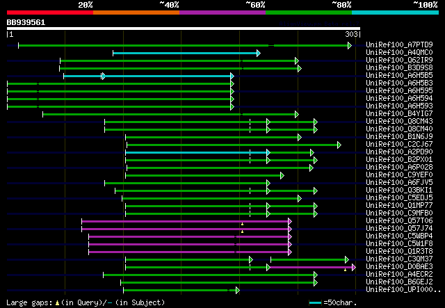Screen dimensions: 445x308
Task: Open hit UniRef100_C5WBP4
Action: [399, 236]
